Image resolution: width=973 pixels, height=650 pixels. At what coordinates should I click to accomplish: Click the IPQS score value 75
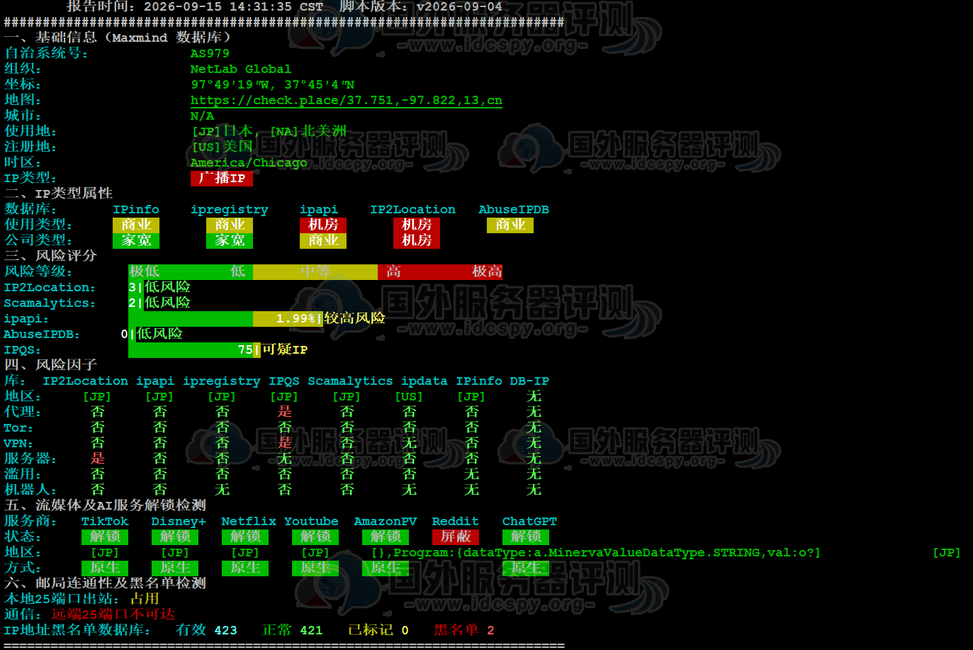click(x=245, y=349)
